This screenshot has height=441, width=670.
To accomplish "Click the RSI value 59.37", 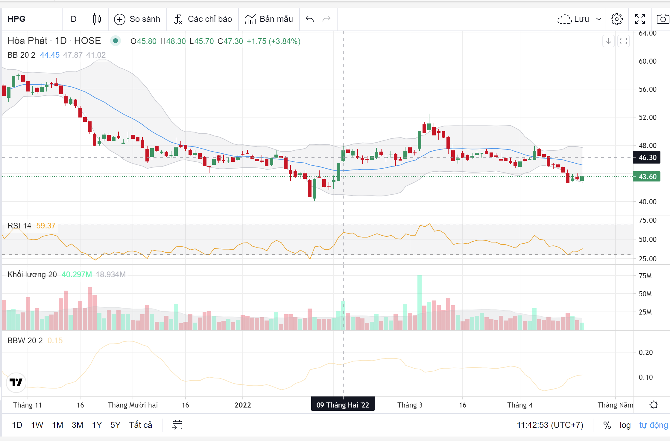I will pos(46,226).
